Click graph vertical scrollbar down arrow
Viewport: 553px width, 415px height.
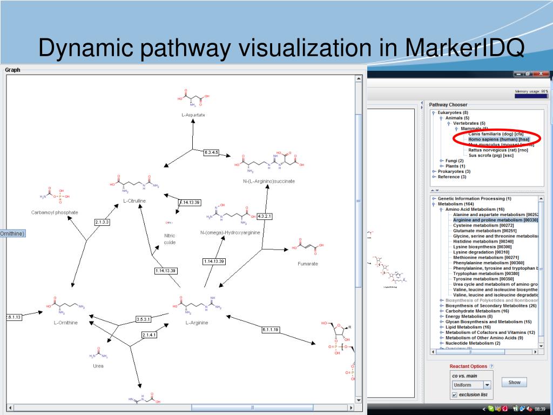[359, 400]
